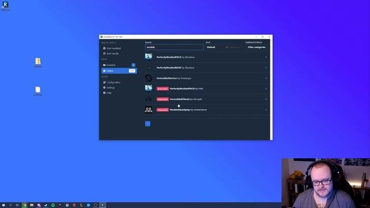Screen dimensions: 370x208
Task: Click the Deprecated tag on PerfectlyModdedPACK
Action: pyautogui.click(x=162, y=89)
